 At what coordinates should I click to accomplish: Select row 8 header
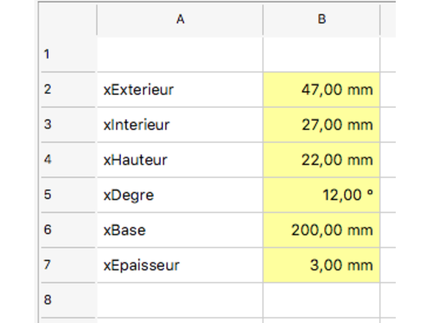(67, 299)
